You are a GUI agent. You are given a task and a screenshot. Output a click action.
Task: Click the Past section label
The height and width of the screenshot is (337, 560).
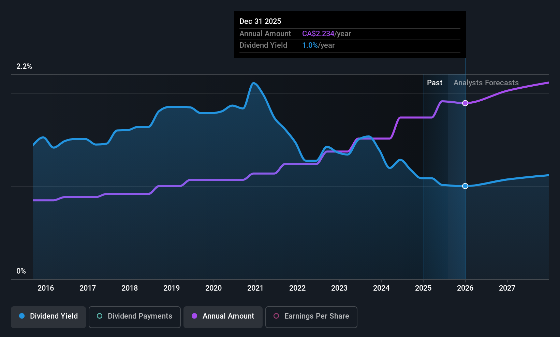434,83
